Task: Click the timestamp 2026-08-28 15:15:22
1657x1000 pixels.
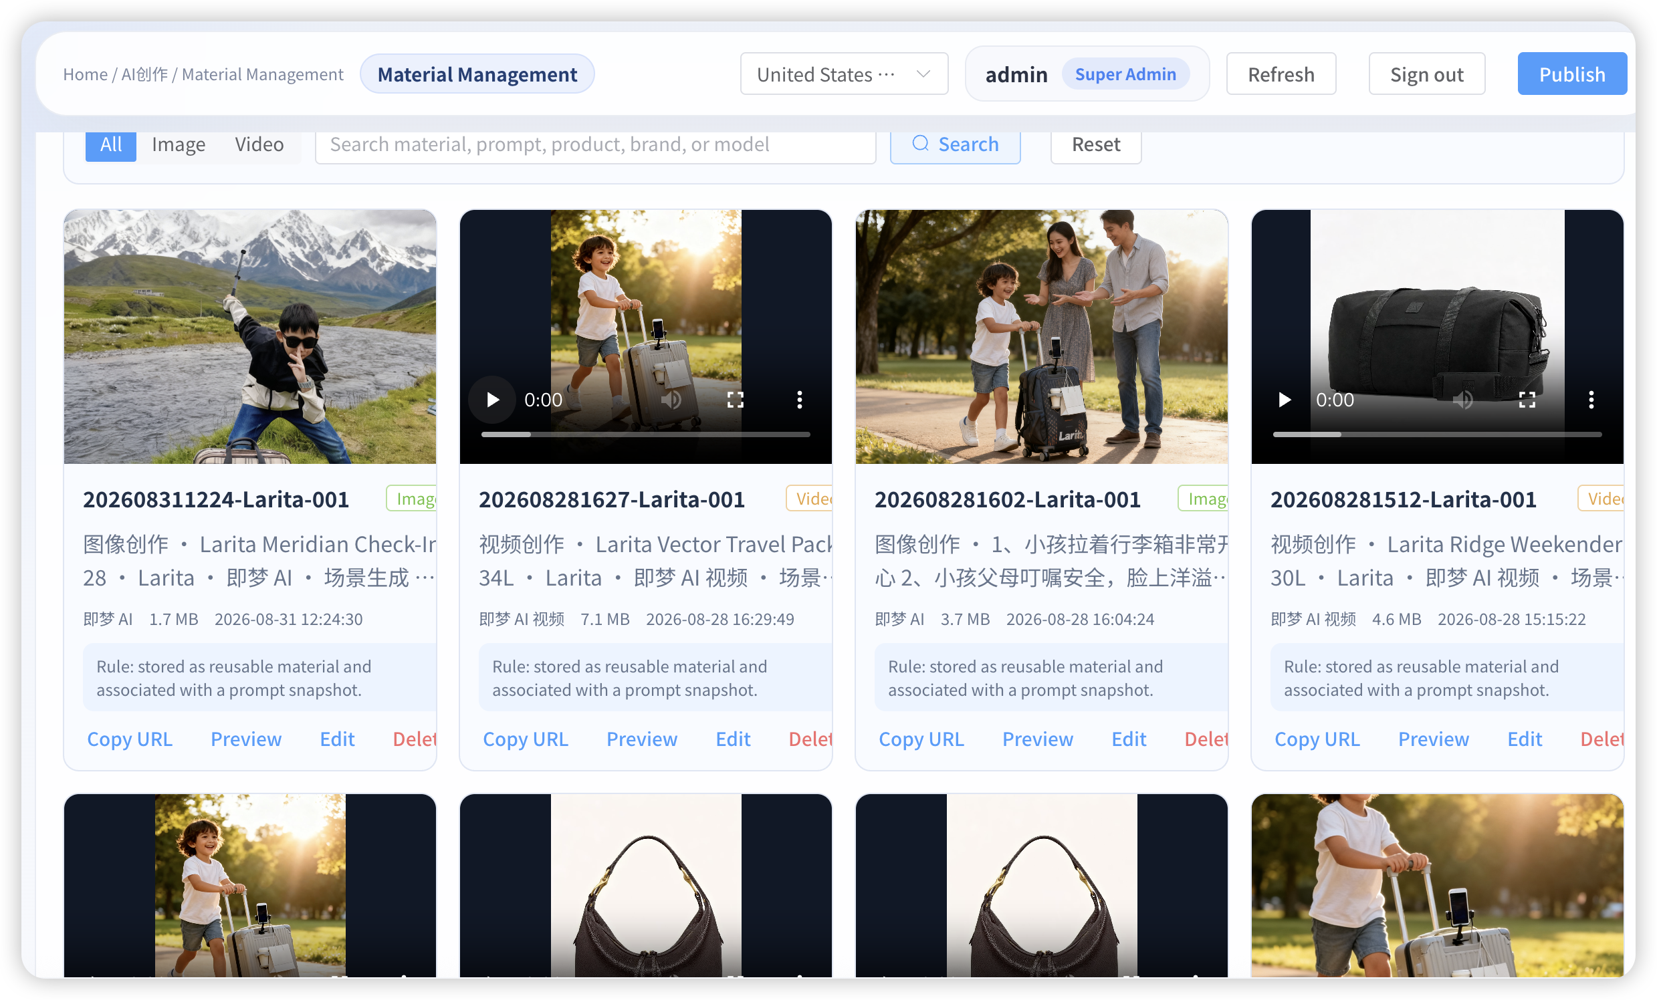Action: click(1512, 619)
